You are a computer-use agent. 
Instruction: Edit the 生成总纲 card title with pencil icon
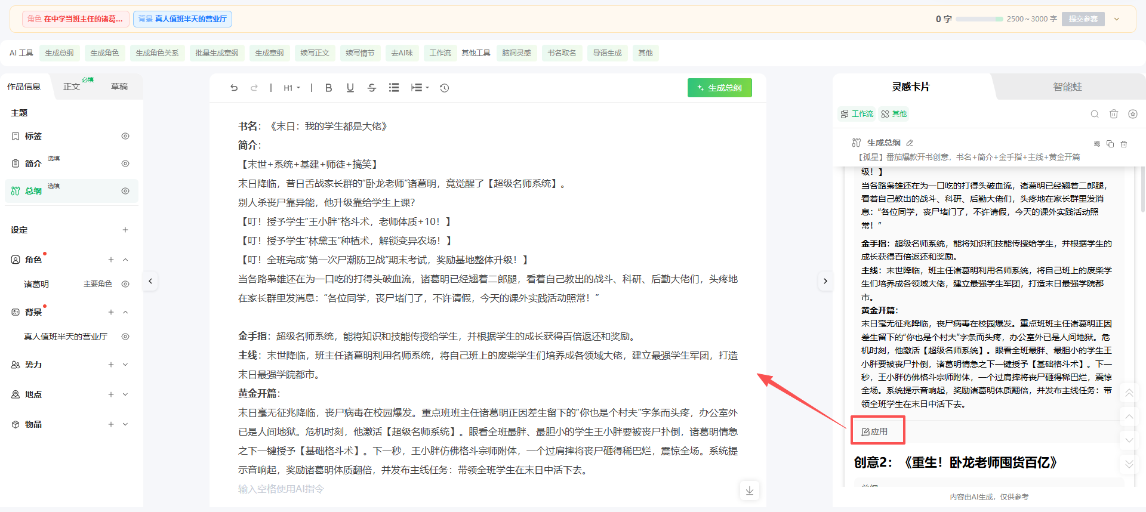click(x=910, y=143)
